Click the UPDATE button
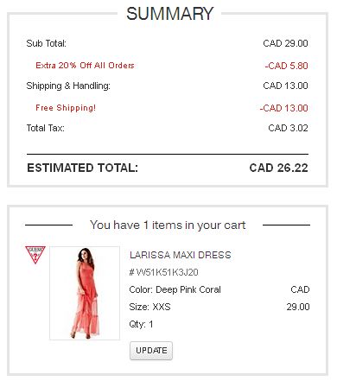 [151, 351]
